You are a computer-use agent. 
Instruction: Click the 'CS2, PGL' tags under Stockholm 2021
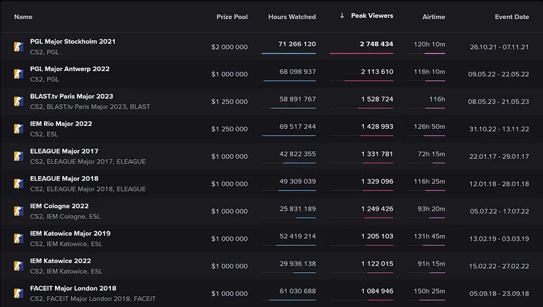[44, 52]
